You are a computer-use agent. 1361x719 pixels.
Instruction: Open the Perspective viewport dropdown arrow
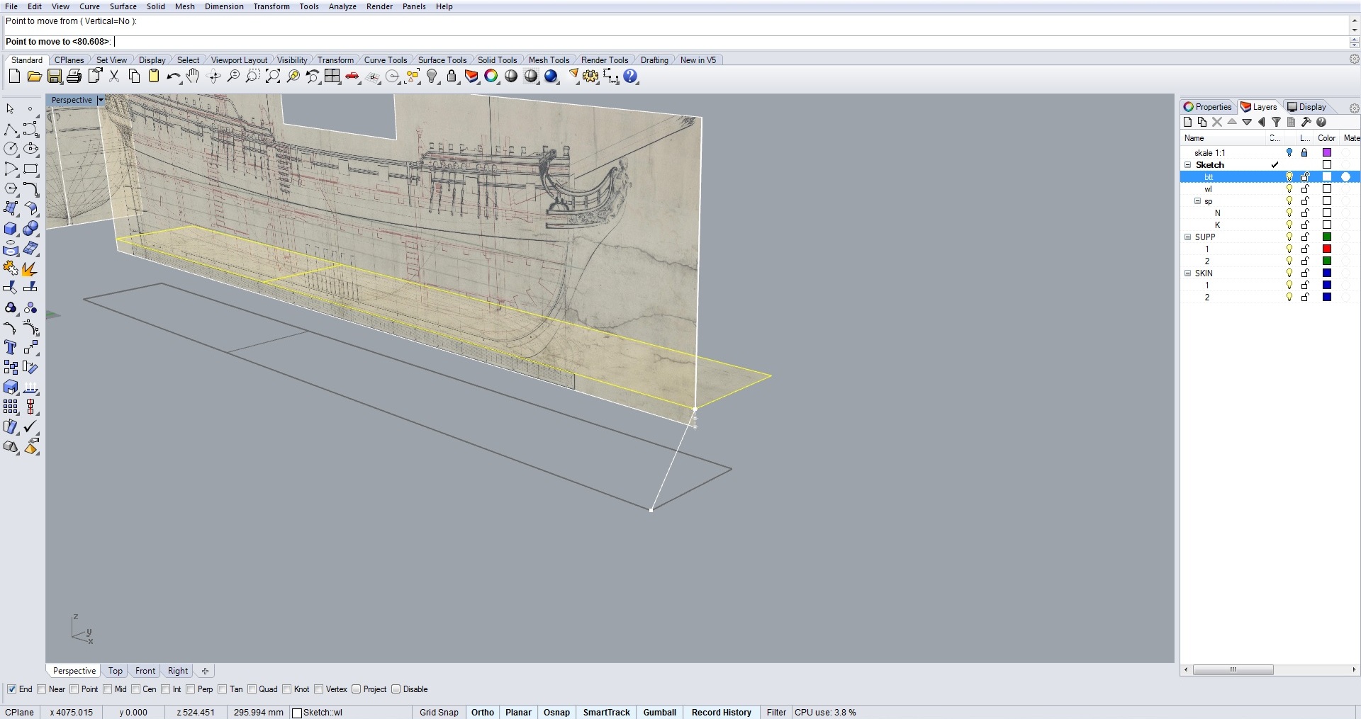(101, 100)
